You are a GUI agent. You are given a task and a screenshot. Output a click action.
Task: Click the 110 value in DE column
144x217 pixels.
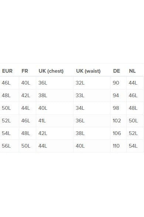(x=116, y=146)
